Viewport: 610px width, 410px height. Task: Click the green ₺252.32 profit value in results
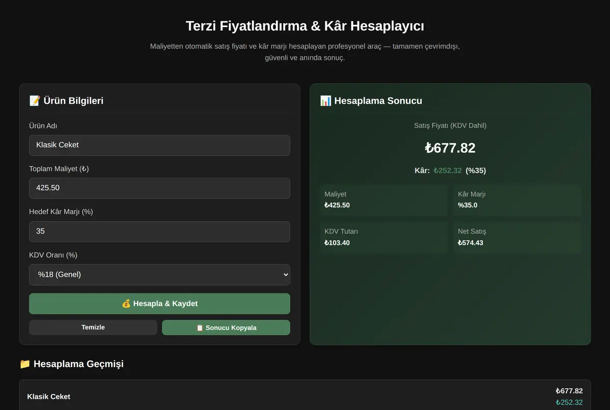point(448,170)
